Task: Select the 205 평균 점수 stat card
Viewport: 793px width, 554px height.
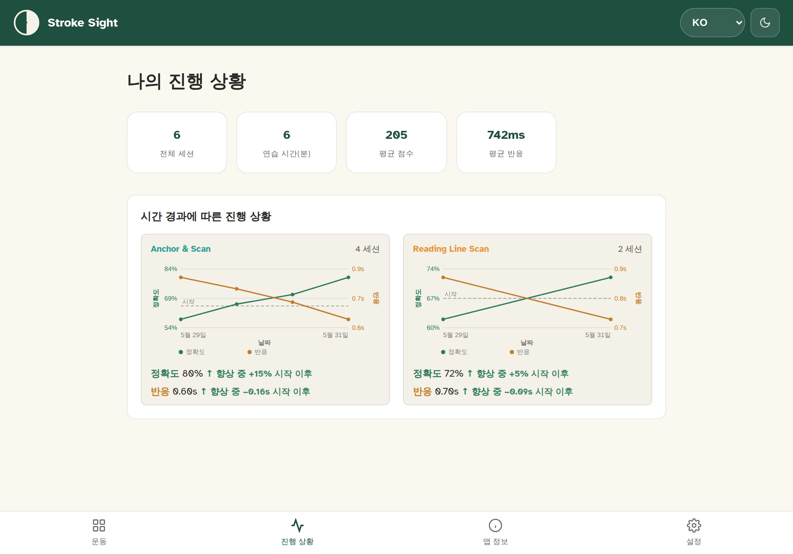Action: 396,142
